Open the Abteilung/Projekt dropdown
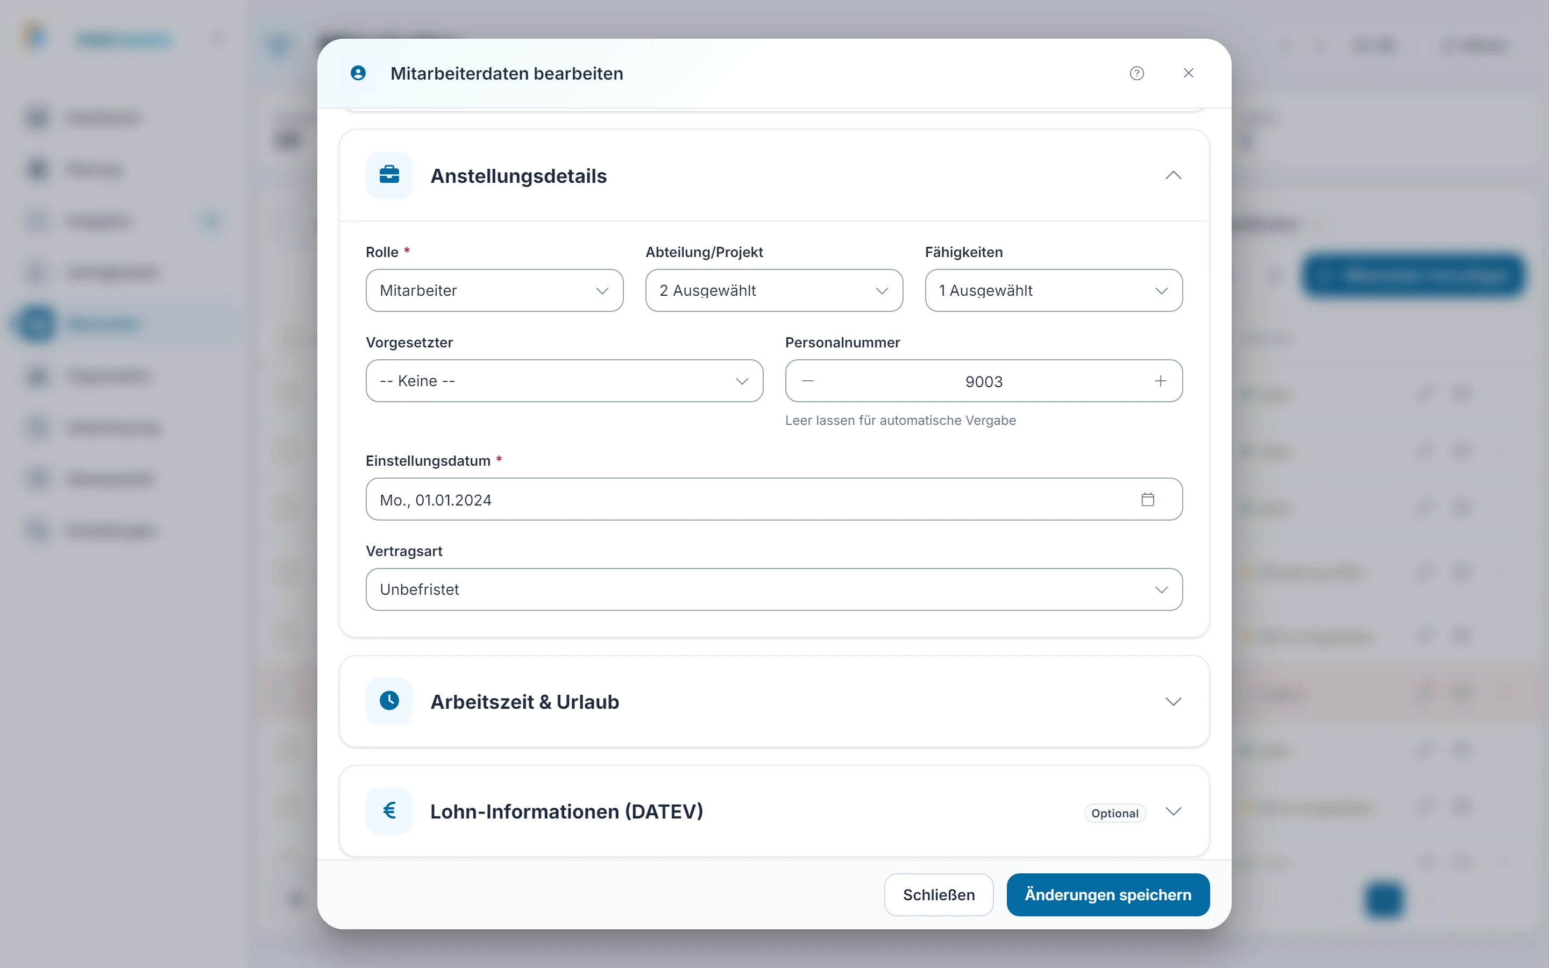Screen dimensions: 1549x968 [x=774, y=290]
